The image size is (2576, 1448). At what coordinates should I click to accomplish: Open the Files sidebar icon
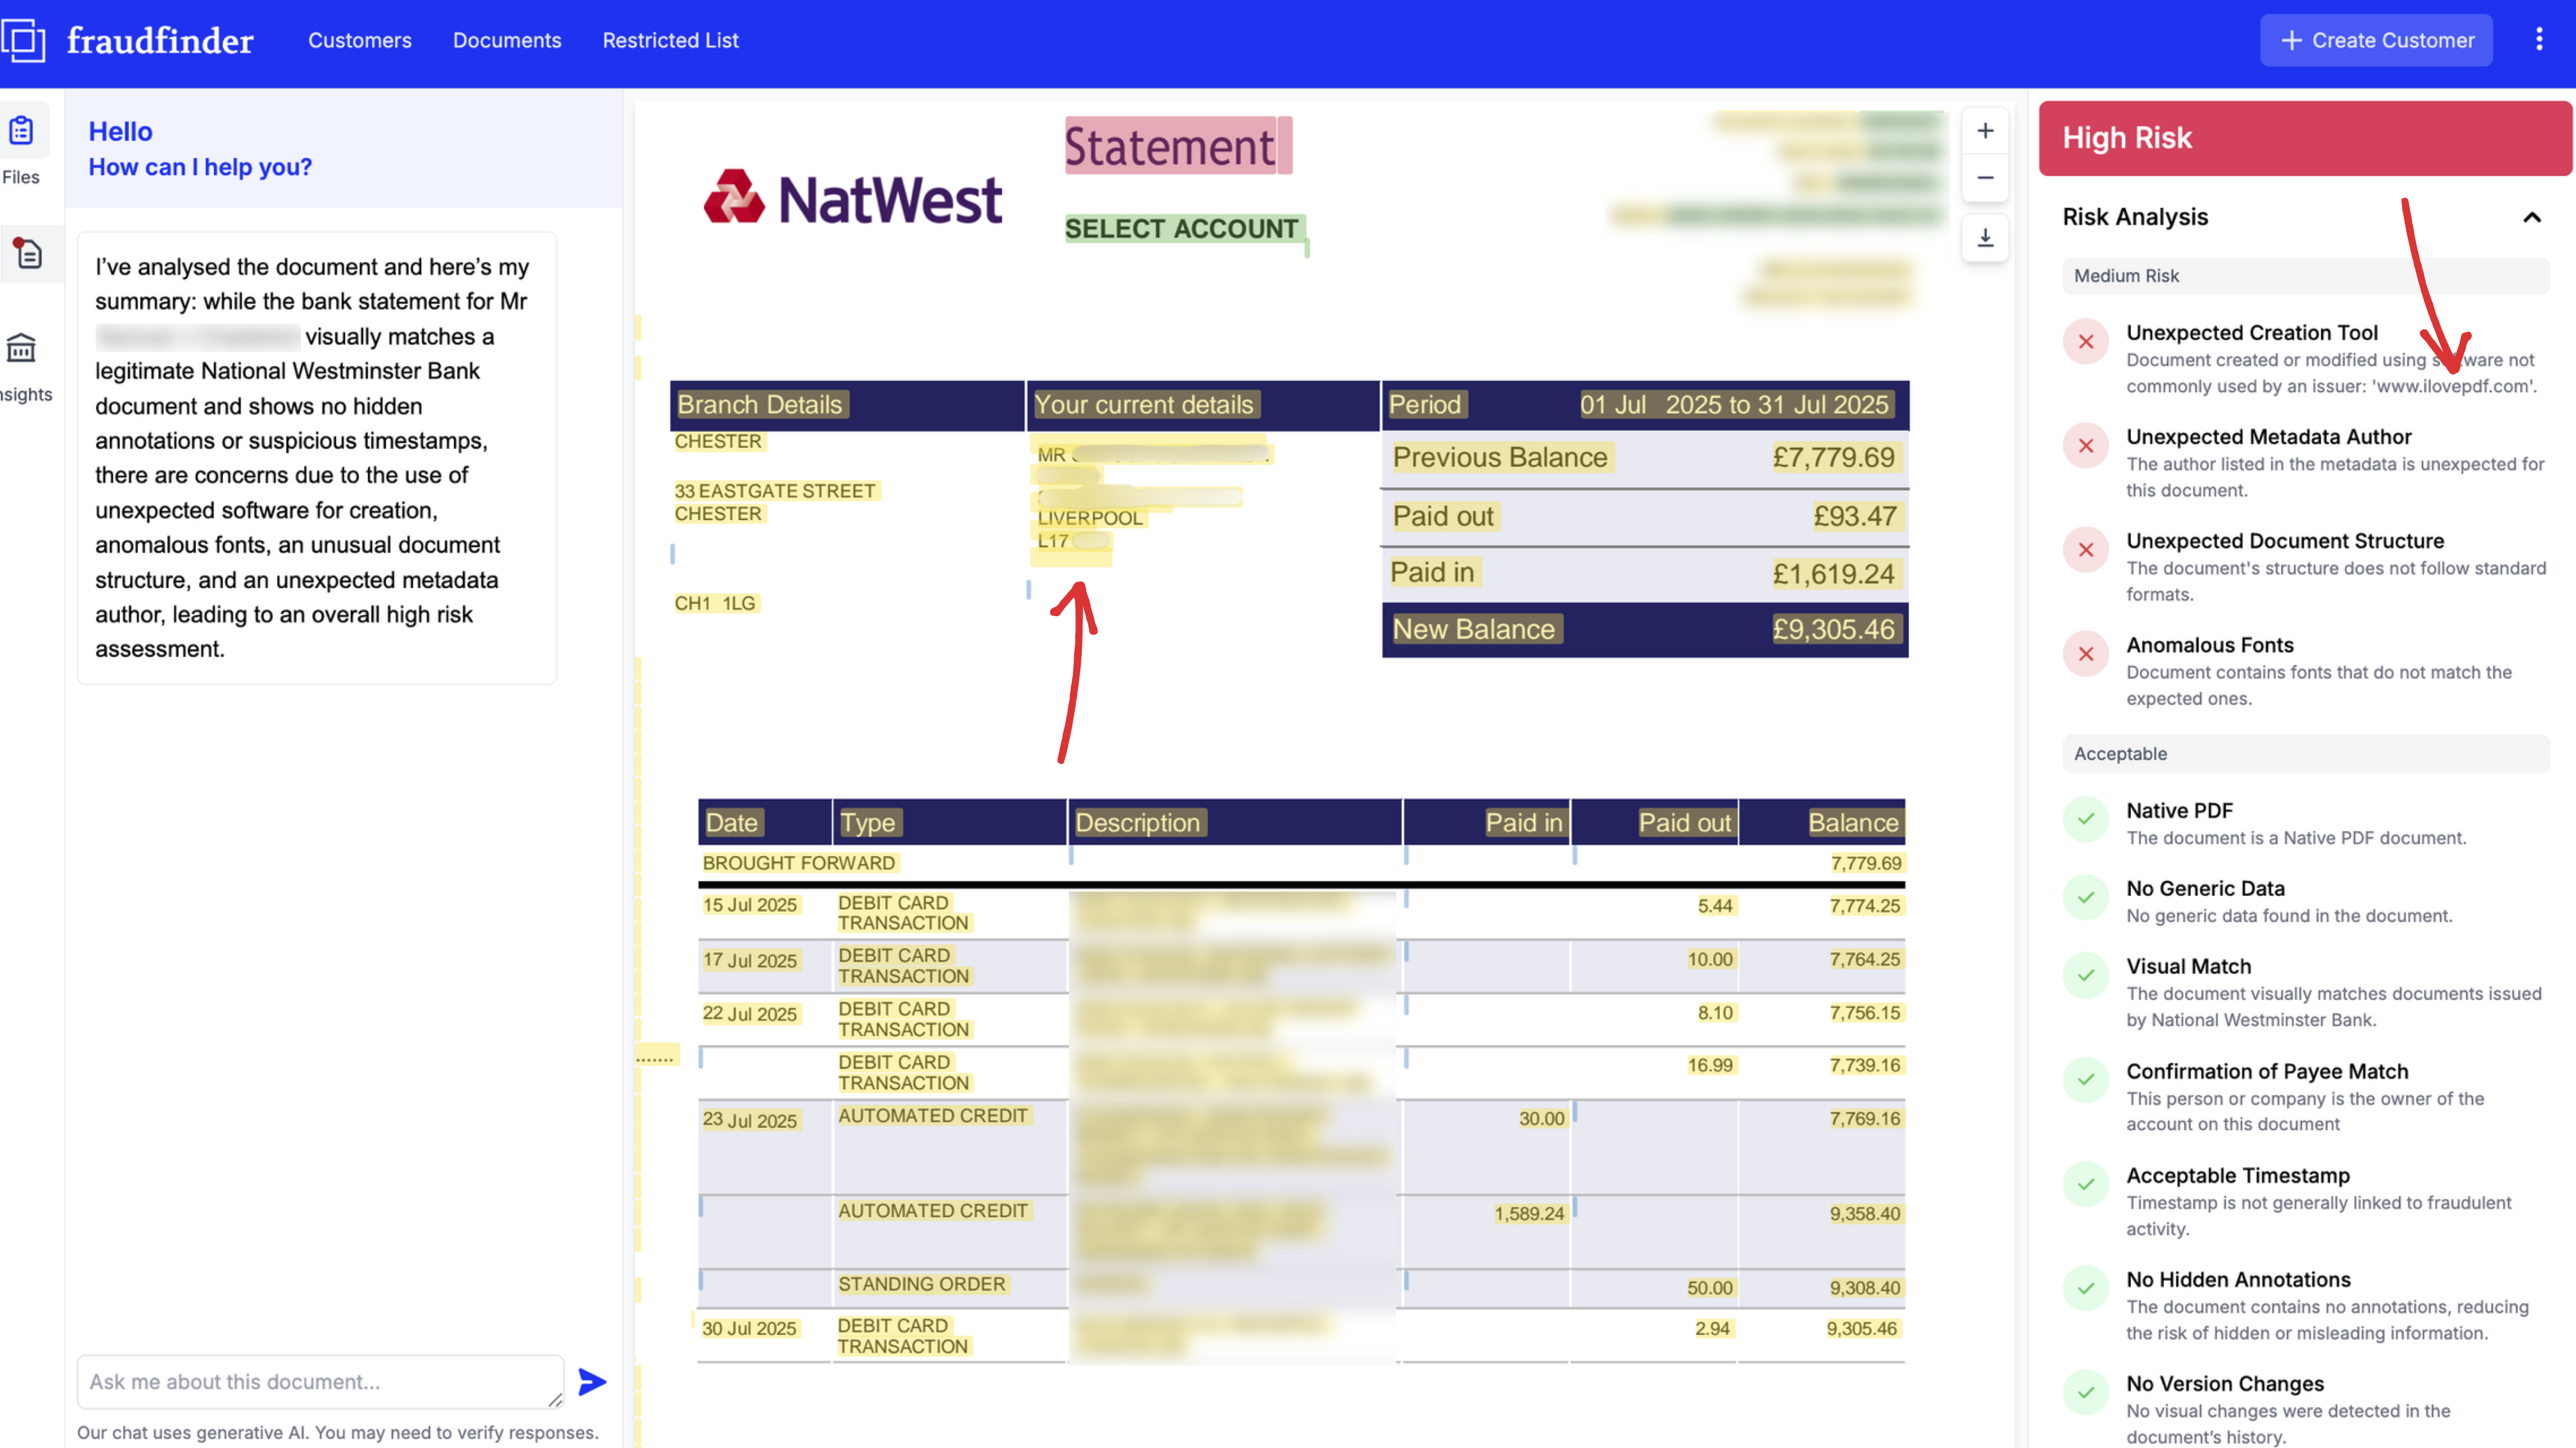[21, 131]
